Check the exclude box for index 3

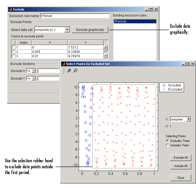point(13,56)
